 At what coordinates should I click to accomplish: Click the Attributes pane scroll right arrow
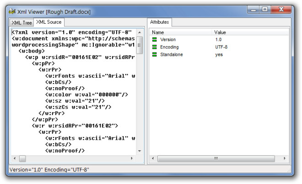point(285,158)
